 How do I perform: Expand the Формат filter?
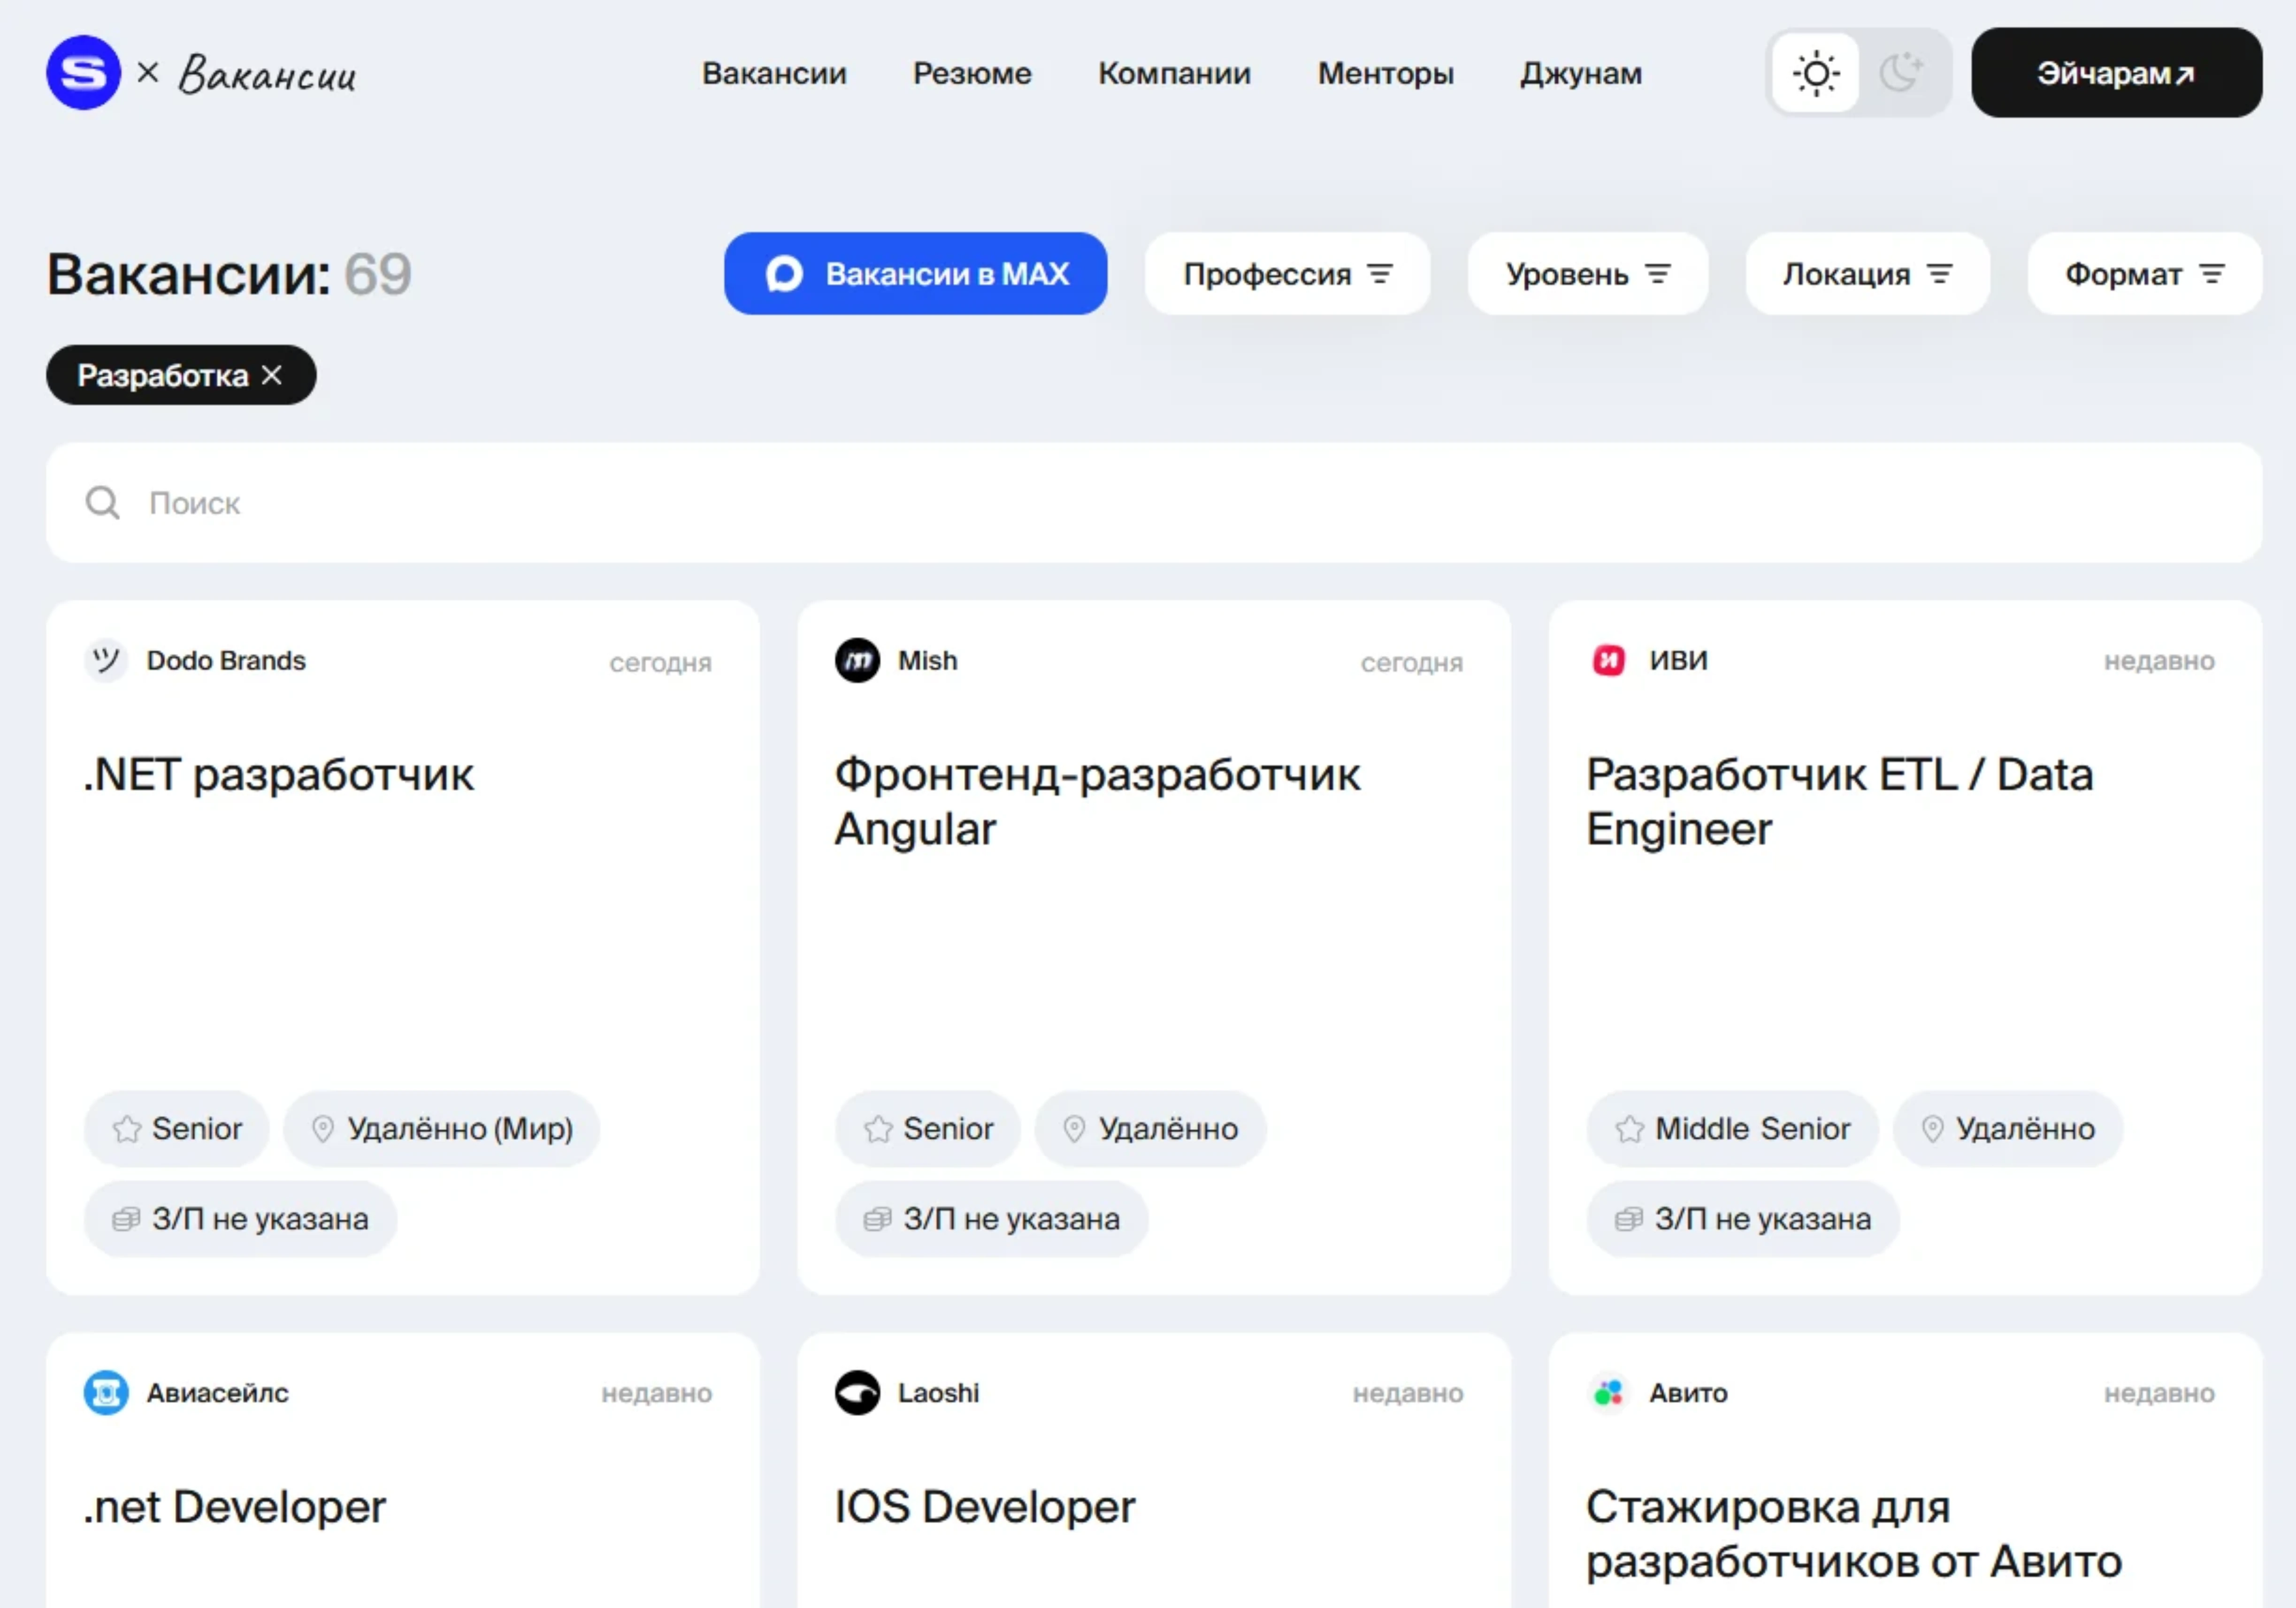tap(2144, 274)
